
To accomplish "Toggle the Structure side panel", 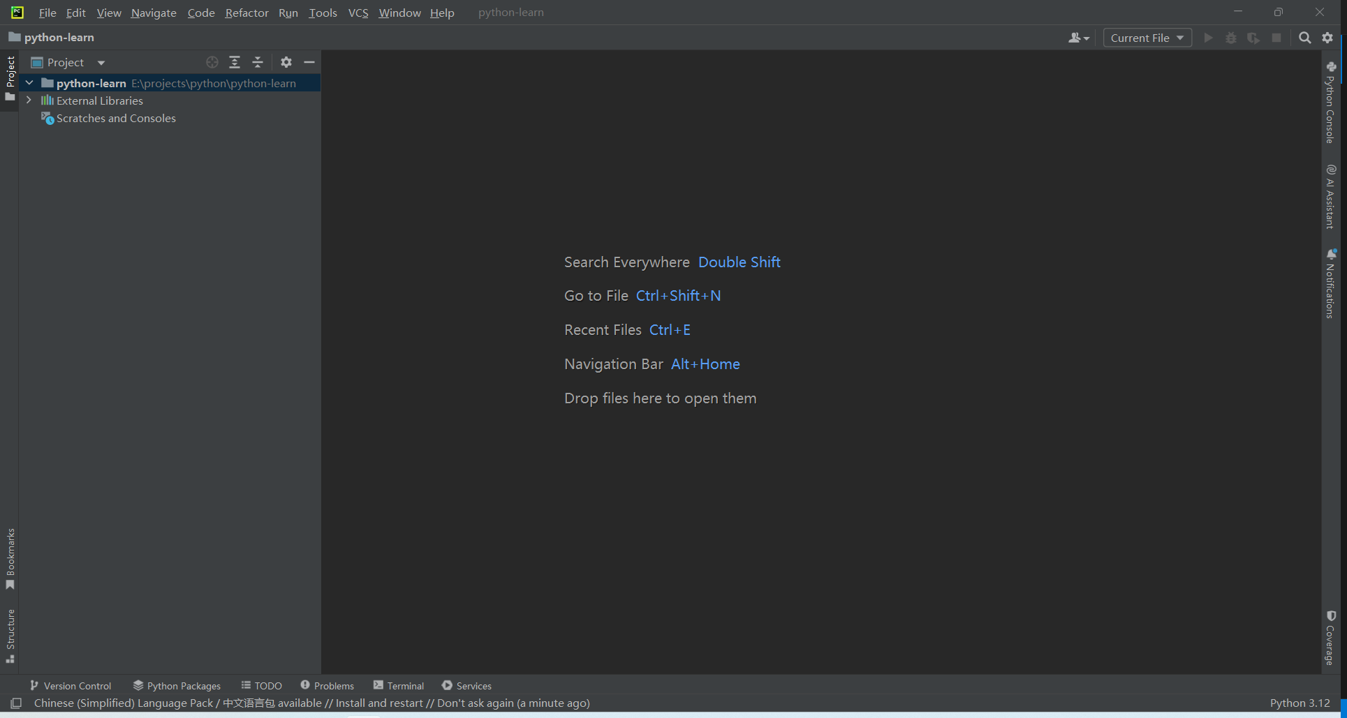I will (10, 636).
